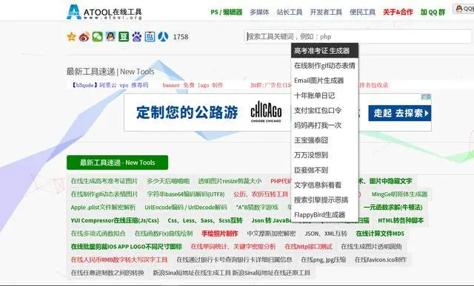Open 一元函数求解(牛顿法) link

point(393,207)
